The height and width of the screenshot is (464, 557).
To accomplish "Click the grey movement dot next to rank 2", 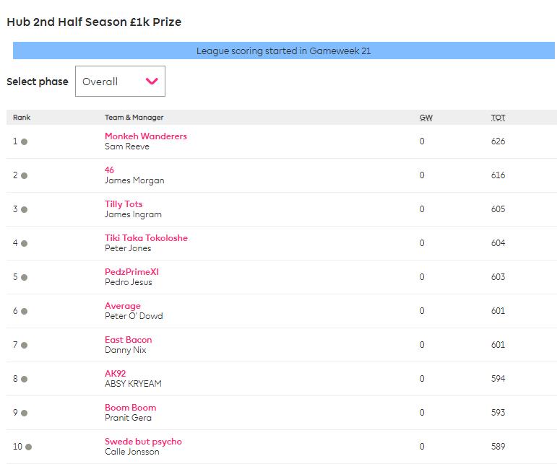I will coord(24,175).
